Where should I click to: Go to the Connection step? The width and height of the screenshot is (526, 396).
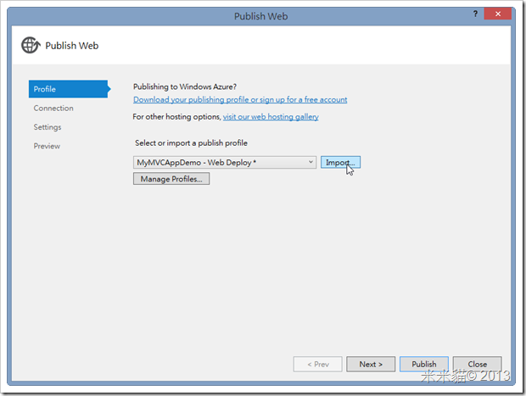click(x=53, y=108)
